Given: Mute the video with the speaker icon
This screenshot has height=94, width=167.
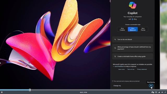Looking at the screenshot, I should coord(162,92).
